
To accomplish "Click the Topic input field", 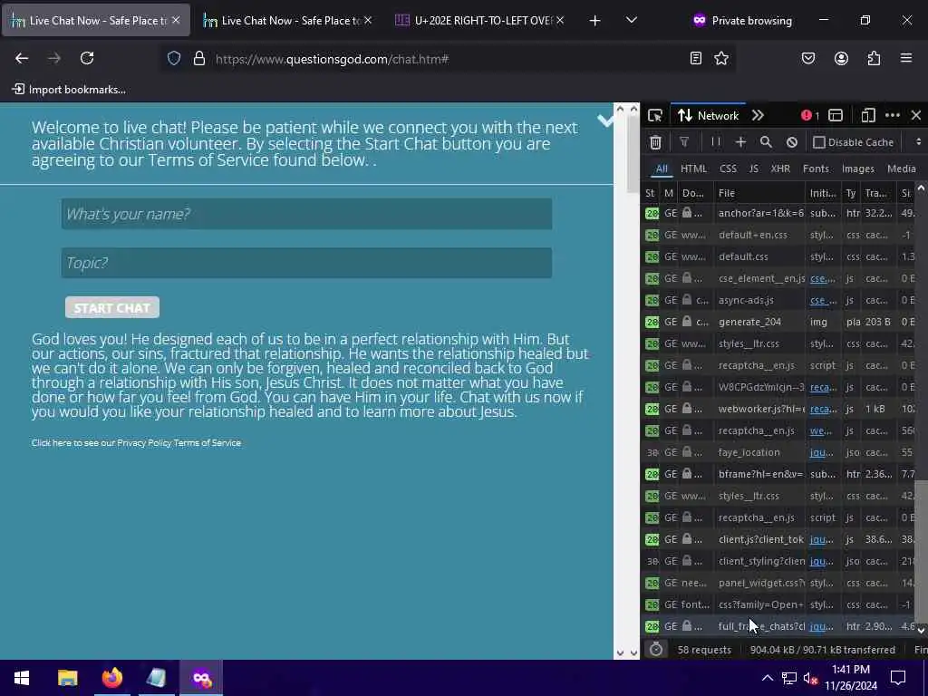I will (x=306, y=263).
